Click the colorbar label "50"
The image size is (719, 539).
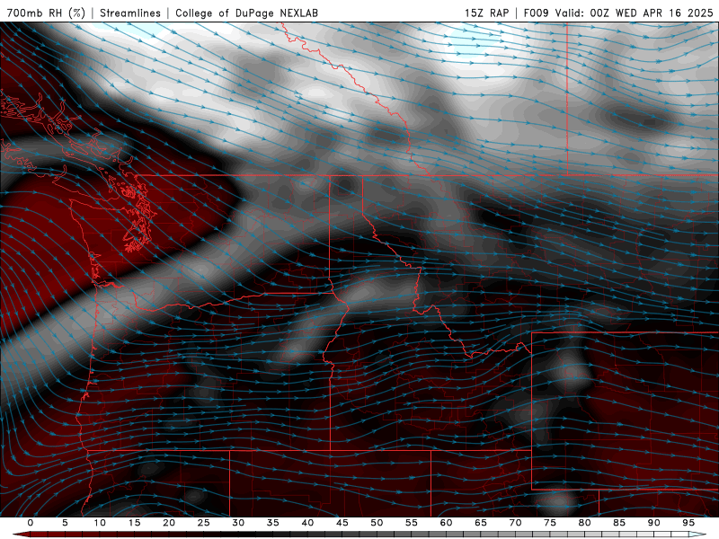(x=377, y=523)
